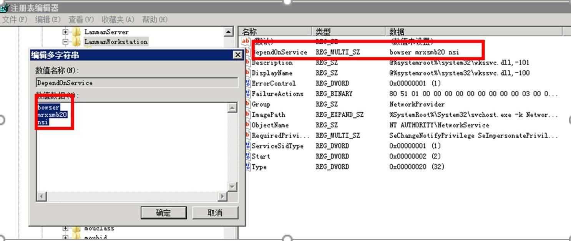Close the 编辑多字符串 dialog
This screenshot has height=241, width=571.
[238, 55]
